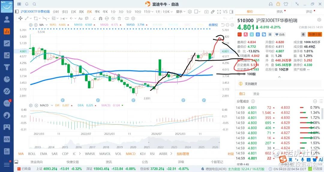
Task: Click the 支持融资 margin row
Action: coord(279,84)
